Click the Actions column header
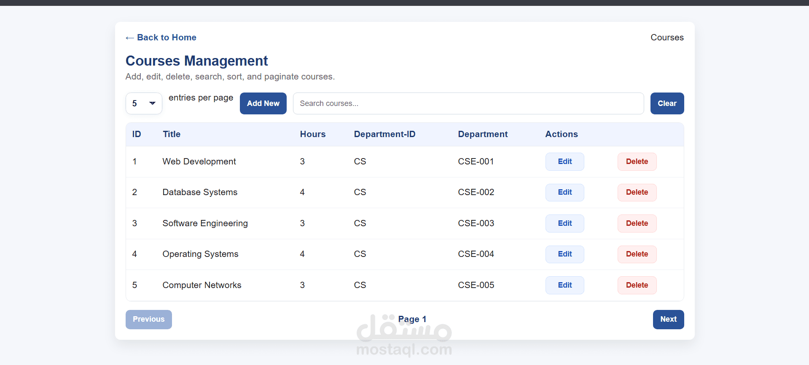The image size is (809, 365). pyautogui.click(x=562, y=134)
